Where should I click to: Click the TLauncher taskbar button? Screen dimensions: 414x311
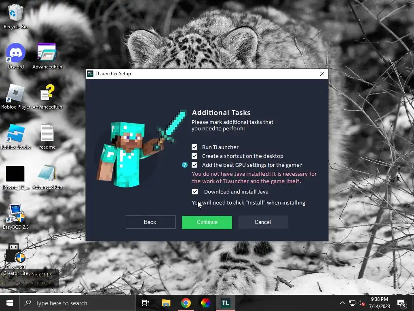point(225,303)
